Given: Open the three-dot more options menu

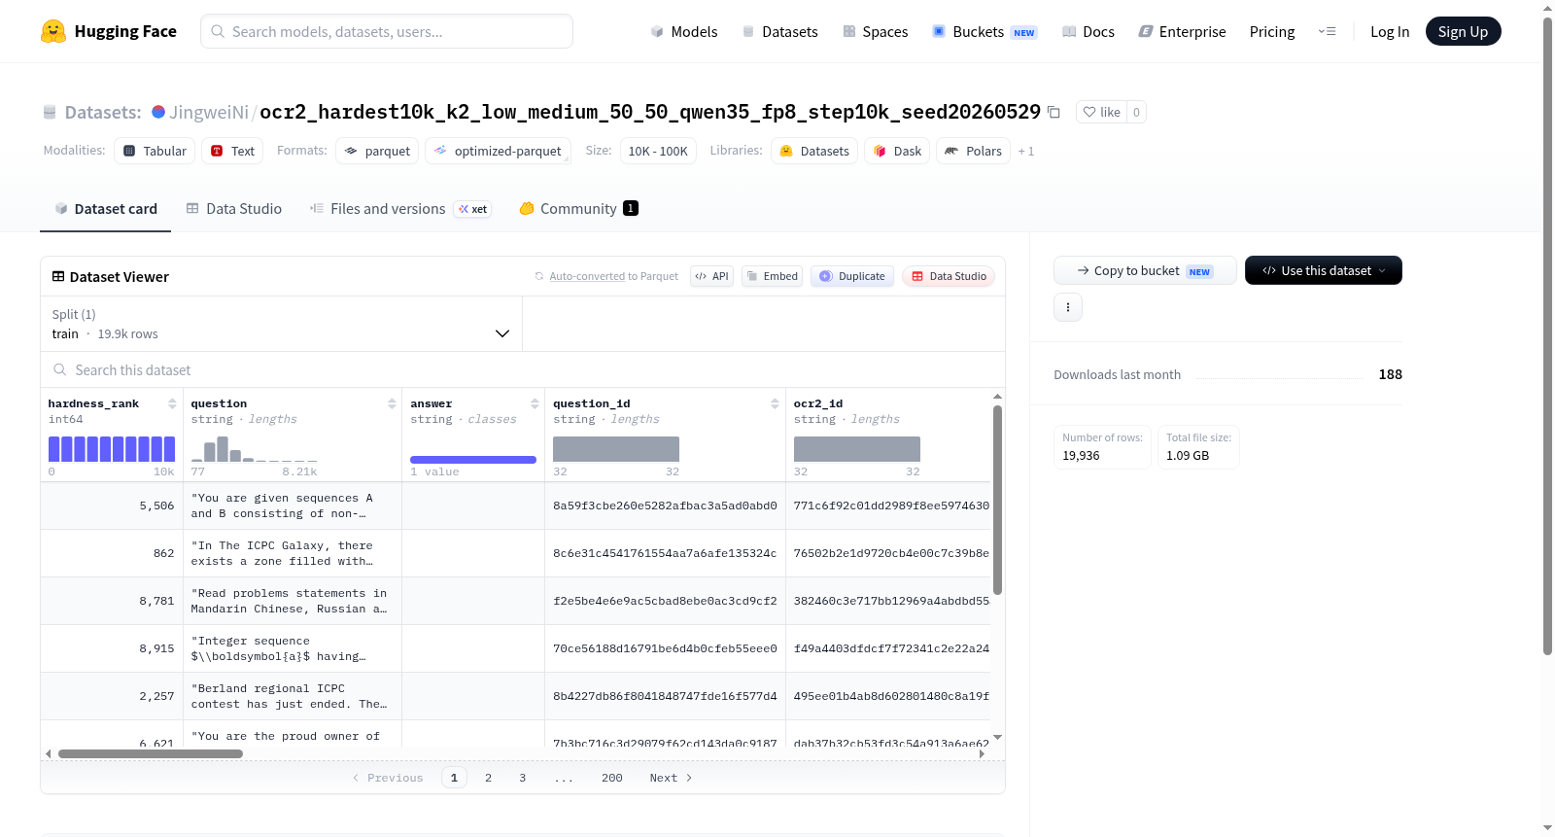Looking at the screenshot, I should click(1068, 307).
